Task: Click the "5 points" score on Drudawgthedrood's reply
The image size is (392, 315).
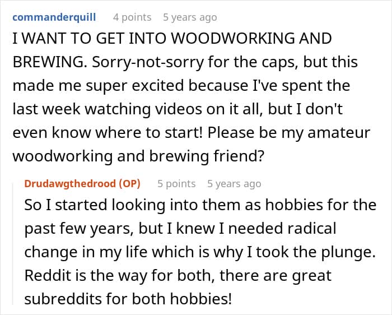Action: pyautogui.click(x=176, y=184)
